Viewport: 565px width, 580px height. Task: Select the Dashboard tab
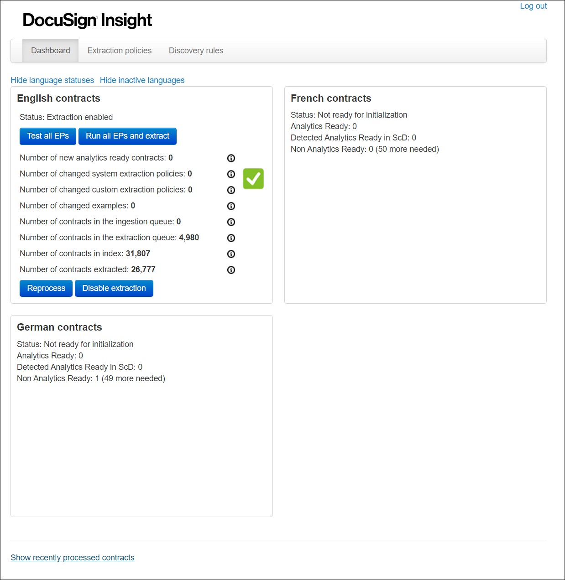click(50, 51)
